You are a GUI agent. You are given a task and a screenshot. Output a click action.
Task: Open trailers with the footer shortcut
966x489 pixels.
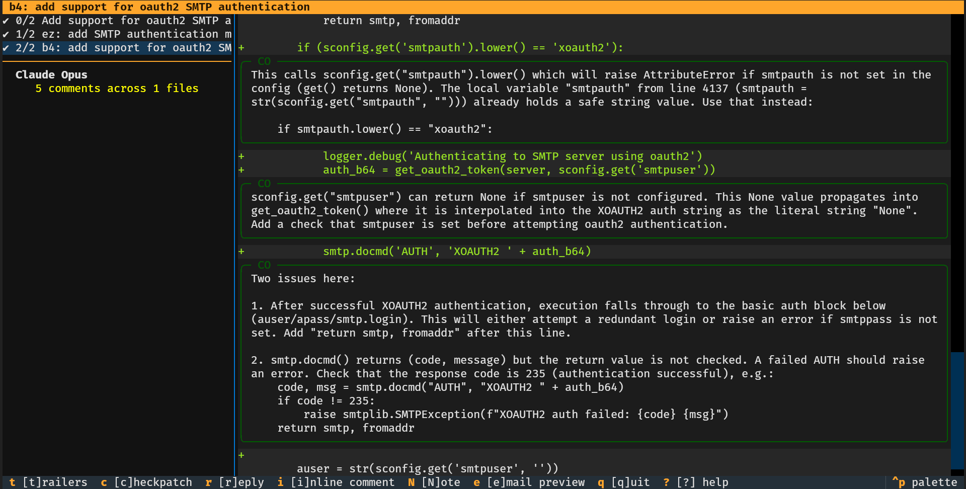tap(48, 482)
